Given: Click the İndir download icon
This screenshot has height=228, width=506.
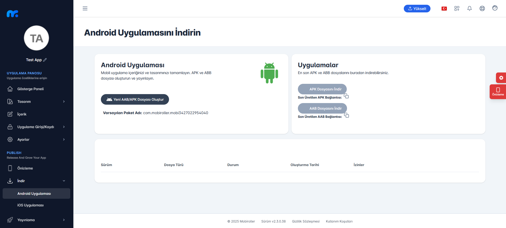Looking at the screenshot, I should pyautogui.click(x=10, y=181).
